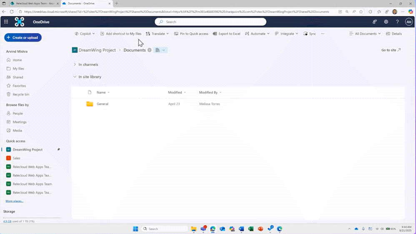Image resolution: width=416 pixels, height=234 pixels.
Task: Open the AM account avatar
Action: pos(409,22)
